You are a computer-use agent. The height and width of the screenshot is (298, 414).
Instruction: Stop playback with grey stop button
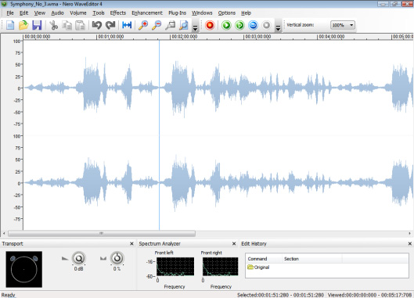pyautogui.click(x=266, y=25)
